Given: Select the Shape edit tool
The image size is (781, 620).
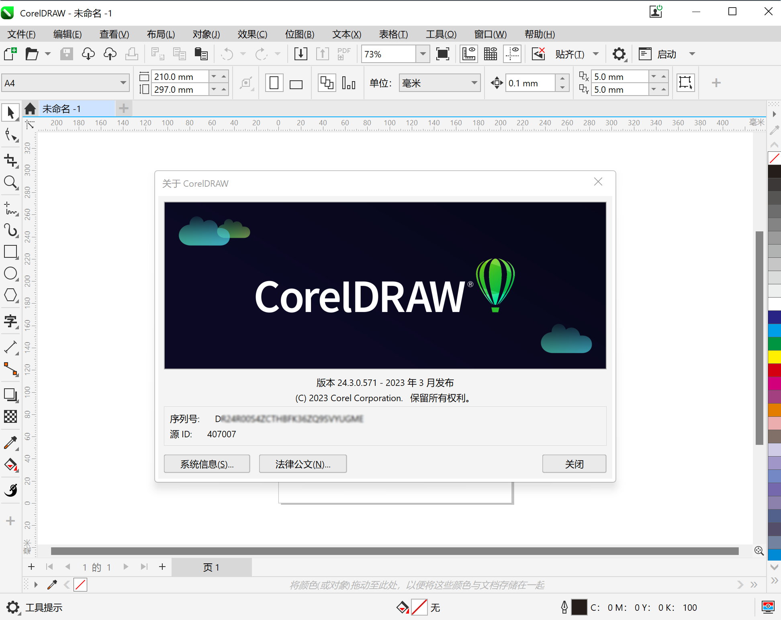Looking at the screenshot, I should pyautogui.click(x=11, y=136).
